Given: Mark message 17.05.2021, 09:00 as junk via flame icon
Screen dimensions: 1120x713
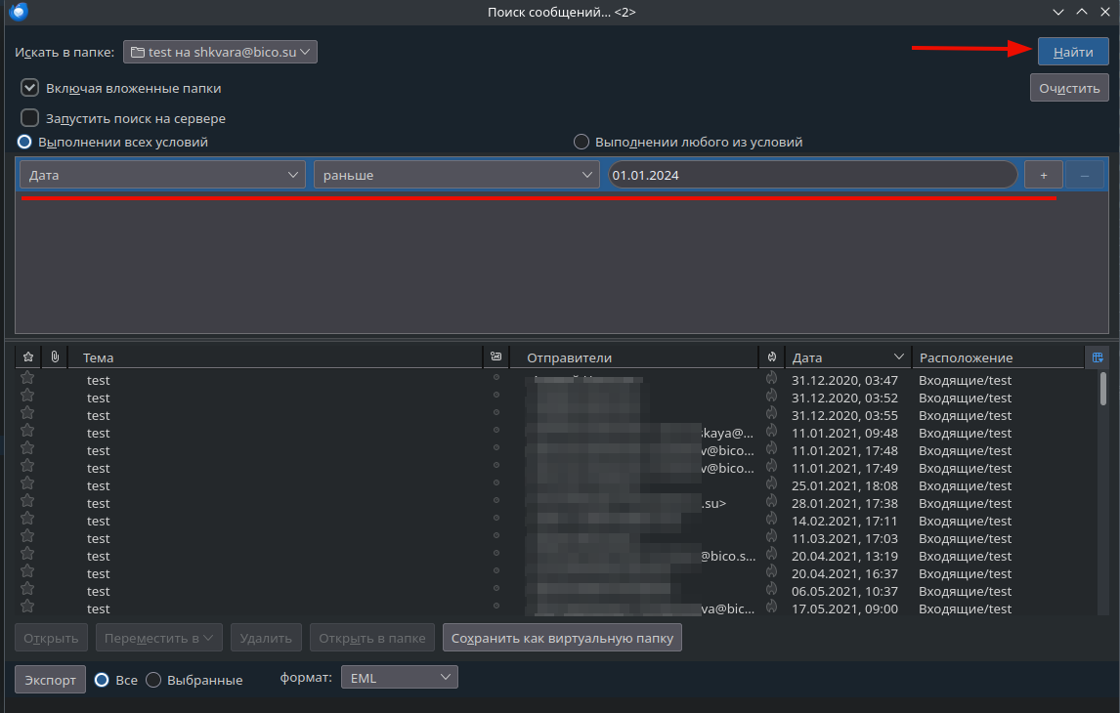Looking at the screenshot, I should [x=771, y=606].
